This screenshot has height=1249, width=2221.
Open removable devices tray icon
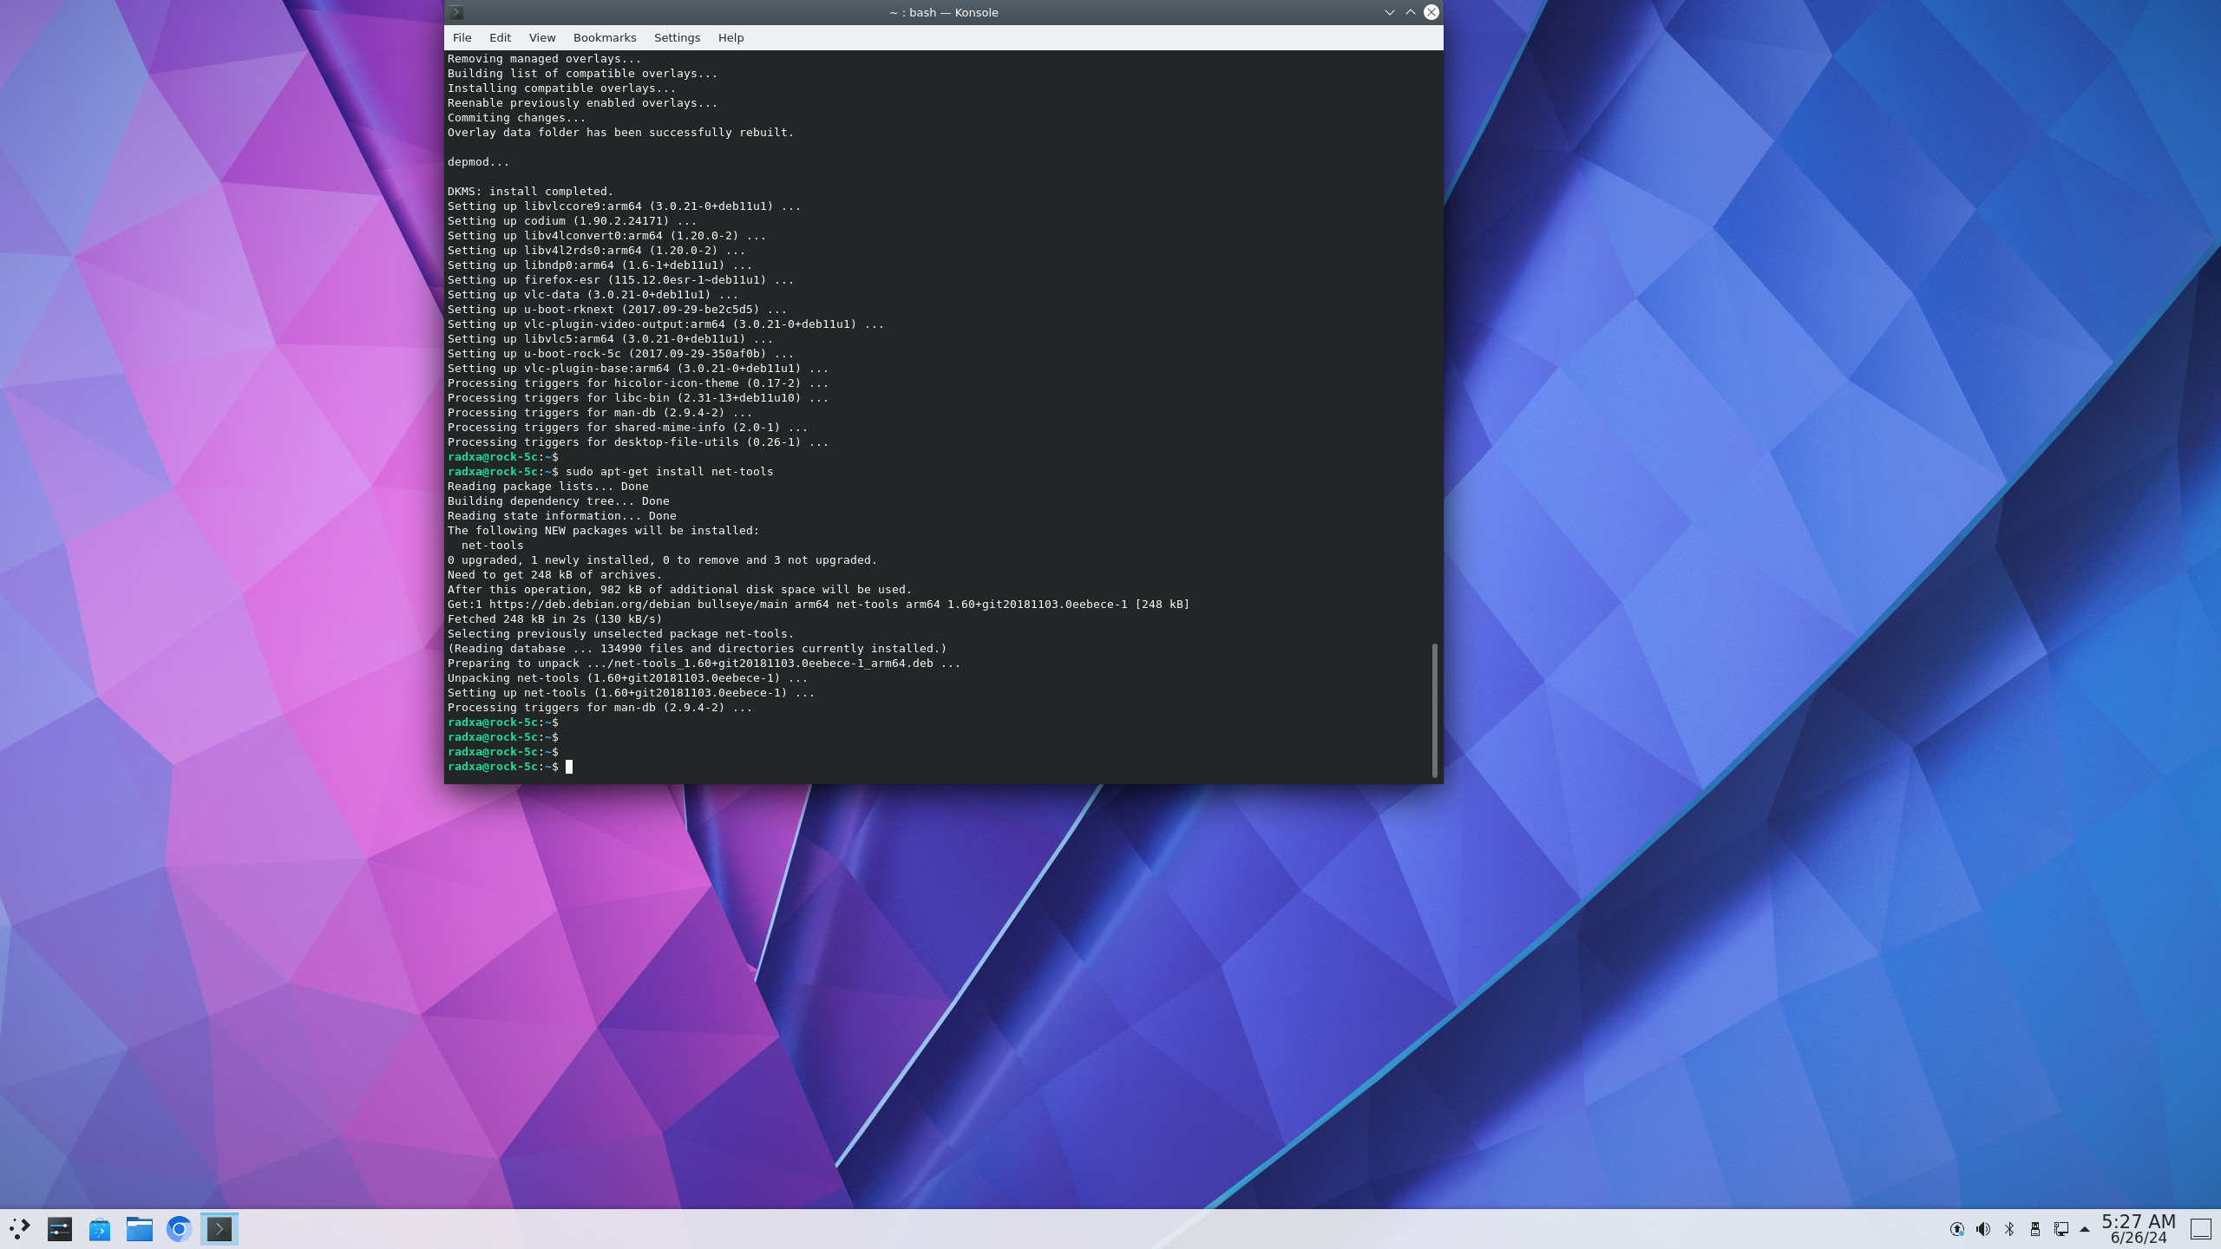coord(2034,1229)
